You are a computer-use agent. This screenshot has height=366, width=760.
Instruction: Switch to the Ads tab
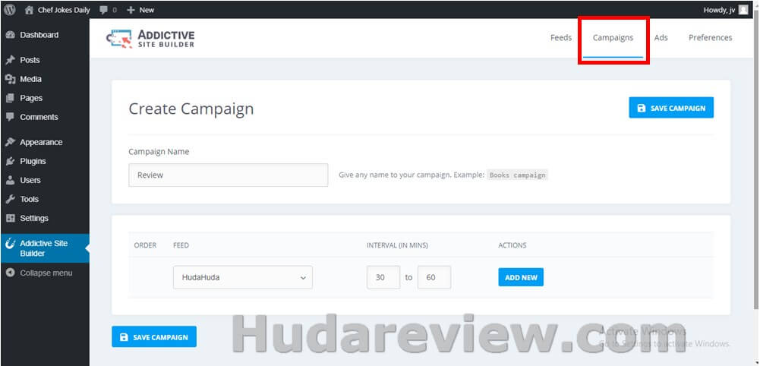661,38
